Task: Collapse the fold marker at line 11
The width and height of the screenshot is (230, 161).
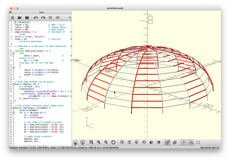Action: pos(14,53)
